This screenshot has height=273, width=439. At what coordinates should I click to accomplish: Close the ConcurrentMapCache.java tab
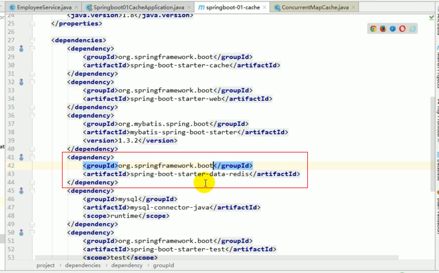click(x=354, y=7)
